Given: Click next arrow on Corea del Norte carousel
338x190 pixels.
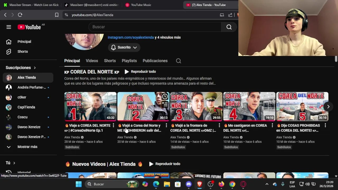Looking at the screenshot, I should point(328,107).
